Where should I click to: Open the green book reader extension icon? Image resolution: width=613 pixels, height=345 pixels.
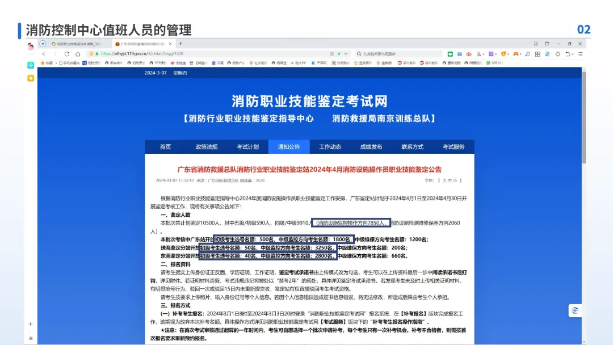[x=450, y=54]
